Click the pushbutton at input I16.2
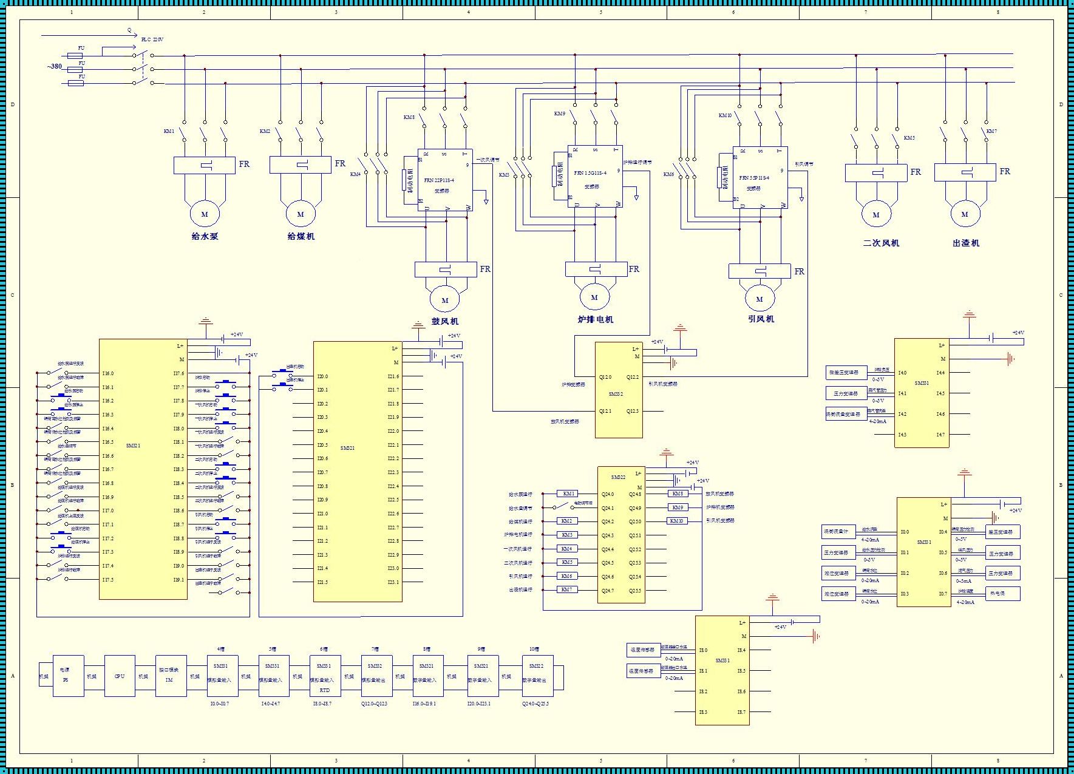 pos(61,398)
